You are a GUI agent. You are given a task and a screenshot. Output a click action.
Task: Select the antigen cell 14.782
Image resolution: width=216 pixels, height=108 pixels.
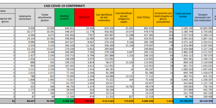click(x=124, y=86)
